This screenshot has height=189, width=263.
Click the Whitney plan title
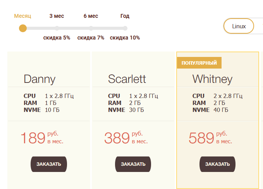point(212,79)
